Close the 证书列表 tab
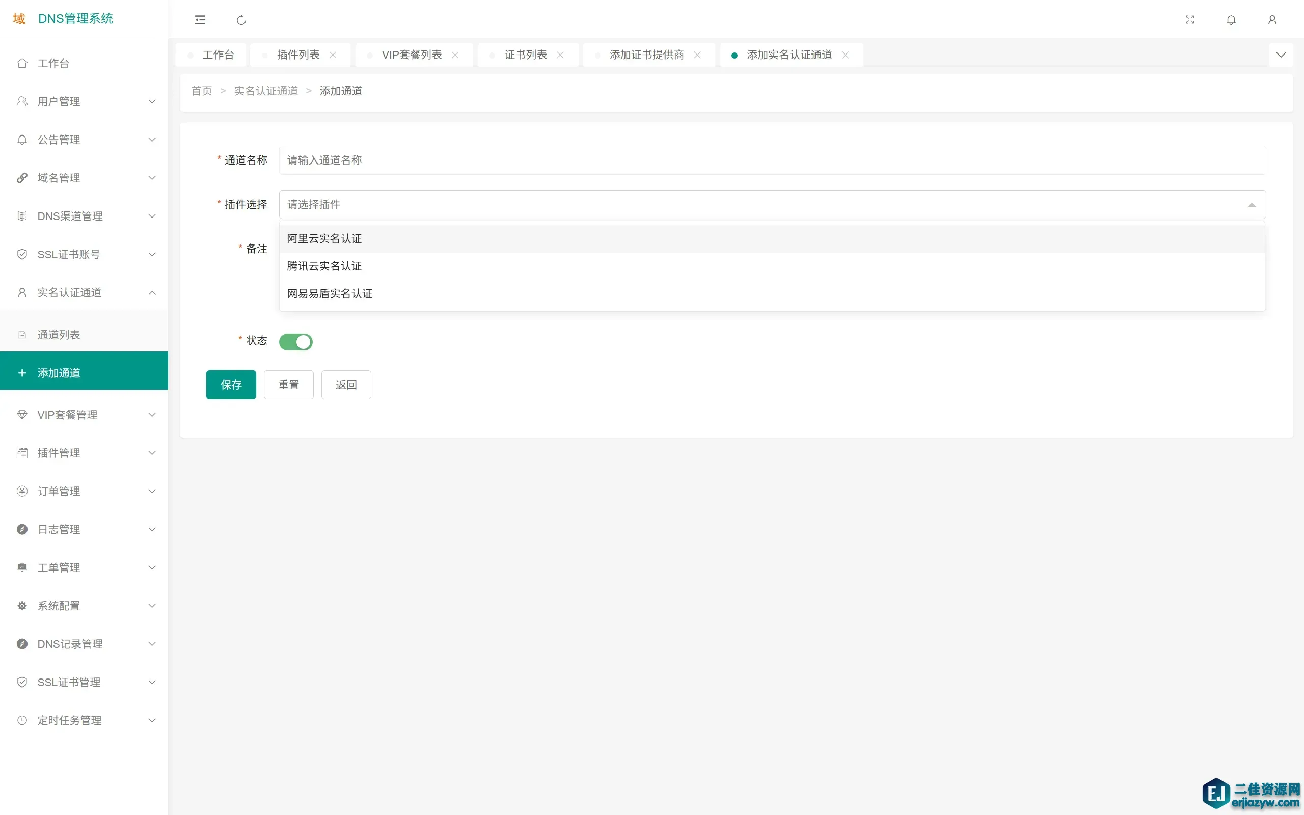Screen dimensions: 1304x815 tap(560, 55)
